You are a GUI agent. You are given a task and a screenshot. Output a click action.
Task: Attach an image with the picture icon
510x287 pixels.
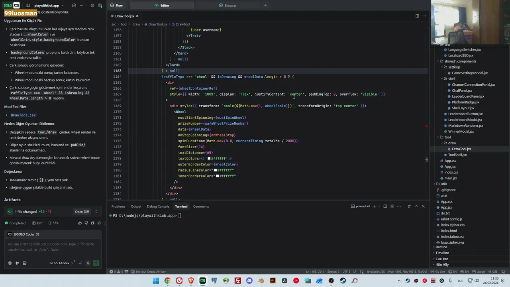[25, 263]
